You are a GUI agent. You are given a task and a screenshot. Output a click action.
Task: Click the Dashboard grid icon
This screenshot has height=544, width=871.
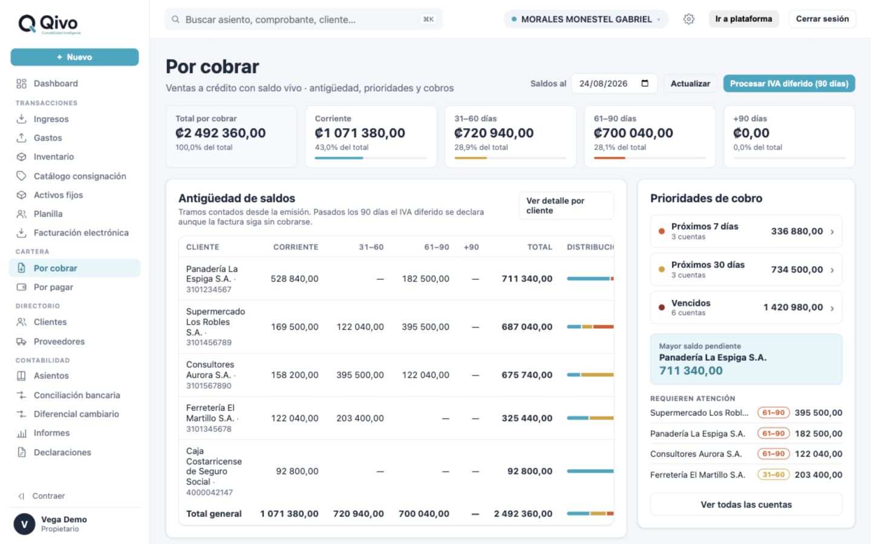22,83
